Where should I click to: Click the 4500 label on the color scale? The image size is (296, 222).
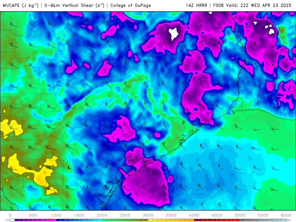click(217, 215)
